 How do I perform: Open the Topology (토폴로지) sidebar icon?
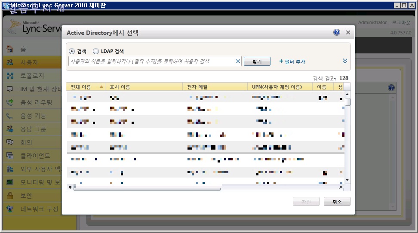(10, 76)
